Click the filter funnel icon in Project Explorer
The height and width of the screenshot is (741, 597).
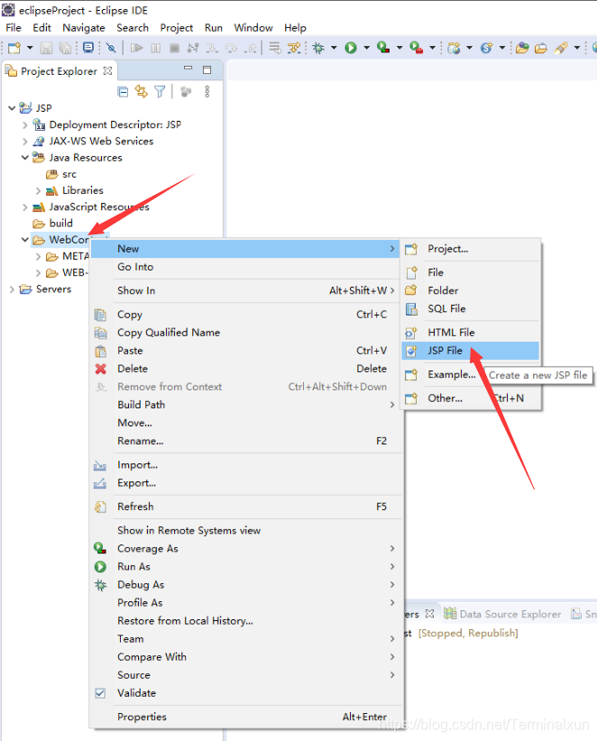click(160, 92)
